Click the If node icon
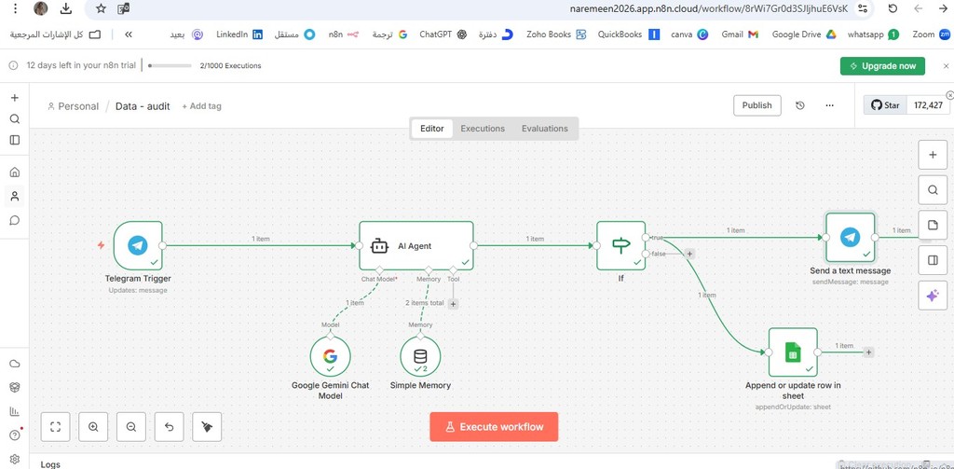 620,245
